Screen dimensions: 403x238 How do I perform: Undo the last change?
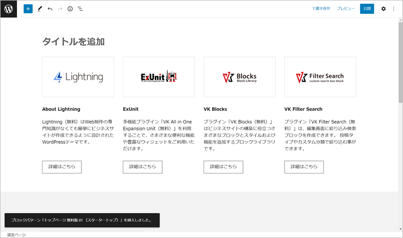(x=50, y=9)
